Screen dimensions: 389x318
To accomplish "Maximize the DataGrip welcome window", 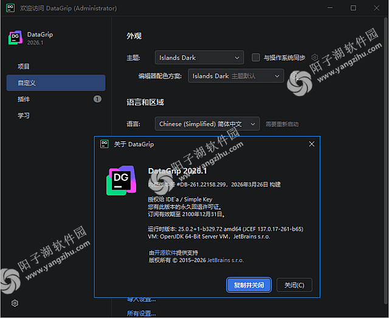I will [x=353, y=8].
